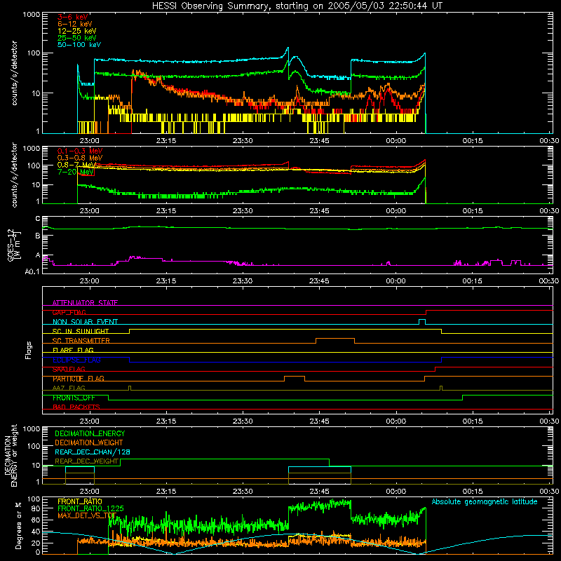Click the 00:00 tick label under the decimation panel
Image resolution: width=561 pixels, height=561 pixels.
coord(396,492)
